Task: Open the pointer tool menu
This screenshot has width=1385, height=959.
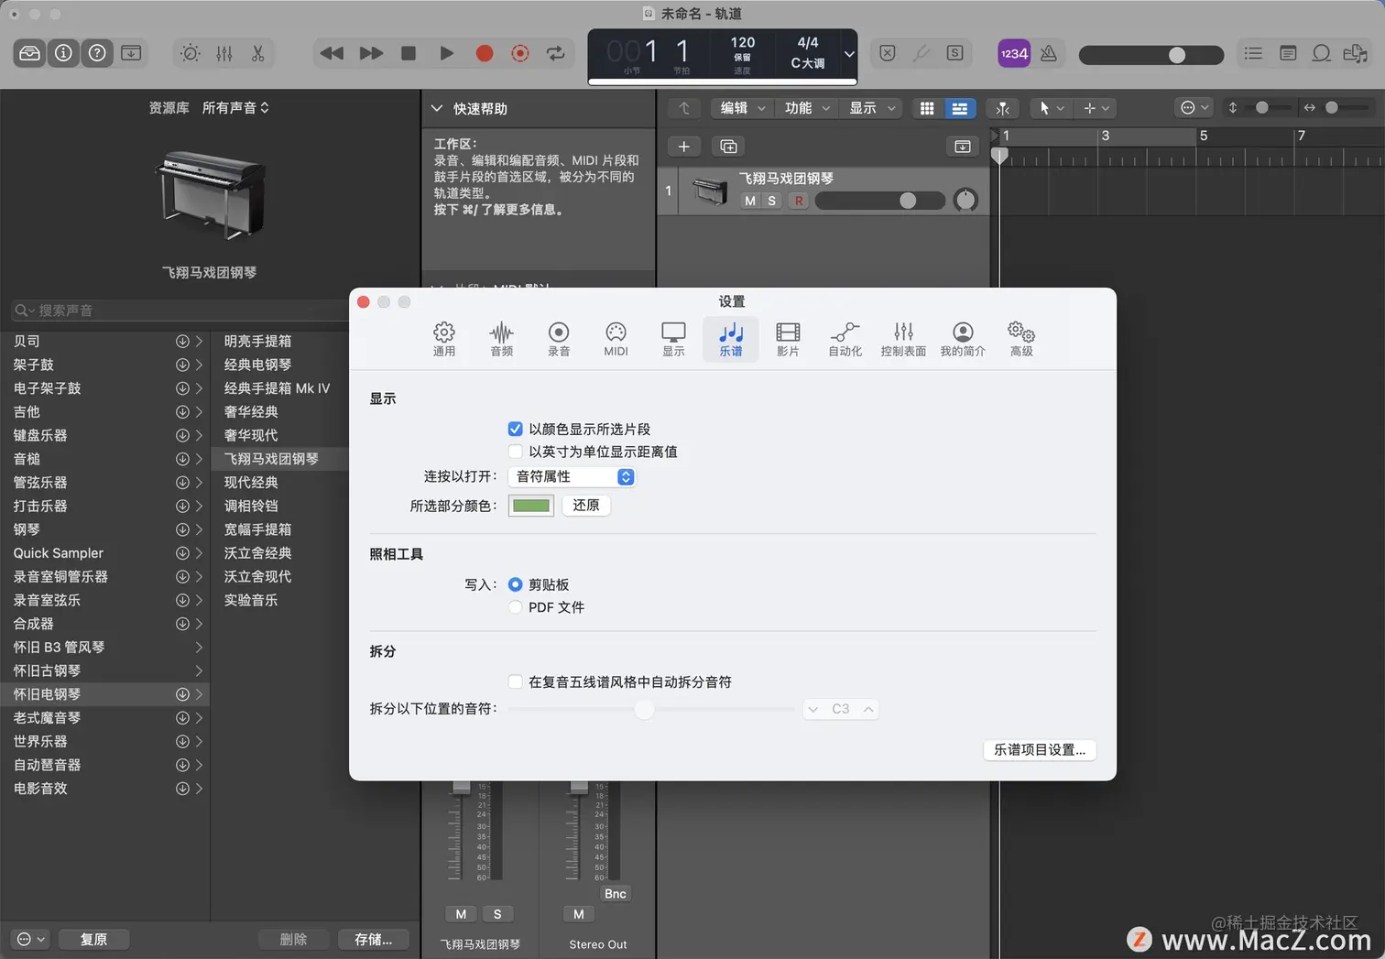Action: tap(1051, 108)
